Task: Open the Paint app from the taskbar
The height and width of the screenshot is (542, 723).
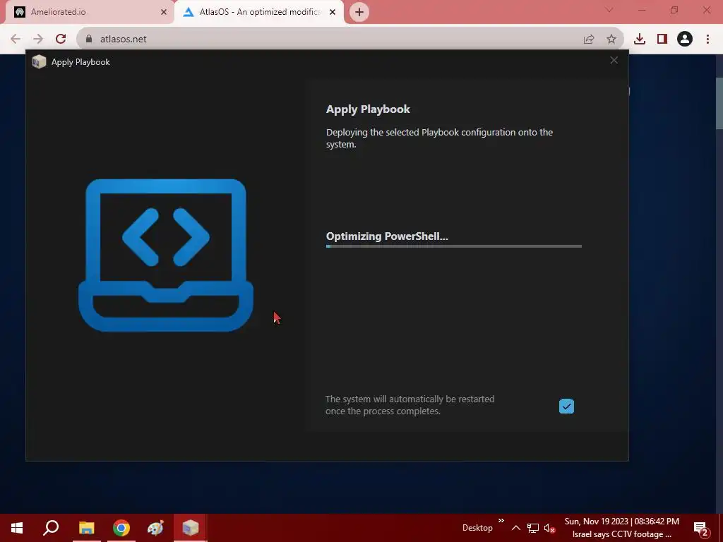Action: tap(155, 528)
